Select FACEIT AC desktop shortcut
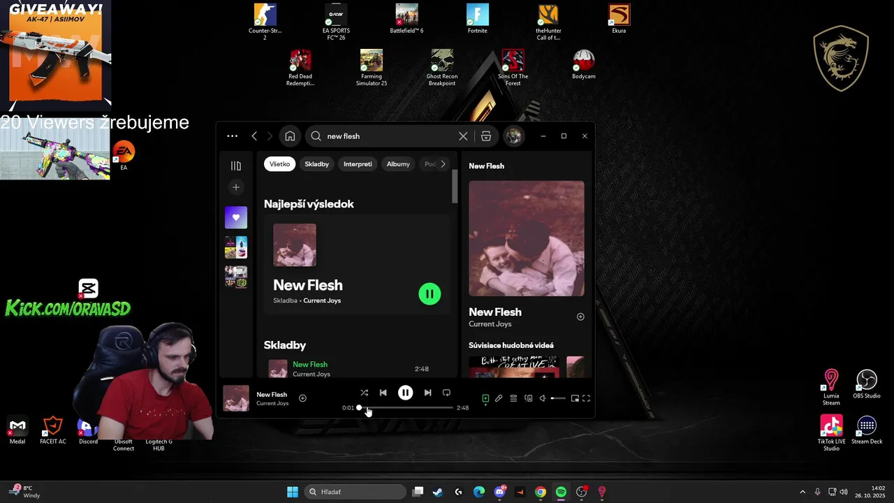894x503 pixels. 53,430
